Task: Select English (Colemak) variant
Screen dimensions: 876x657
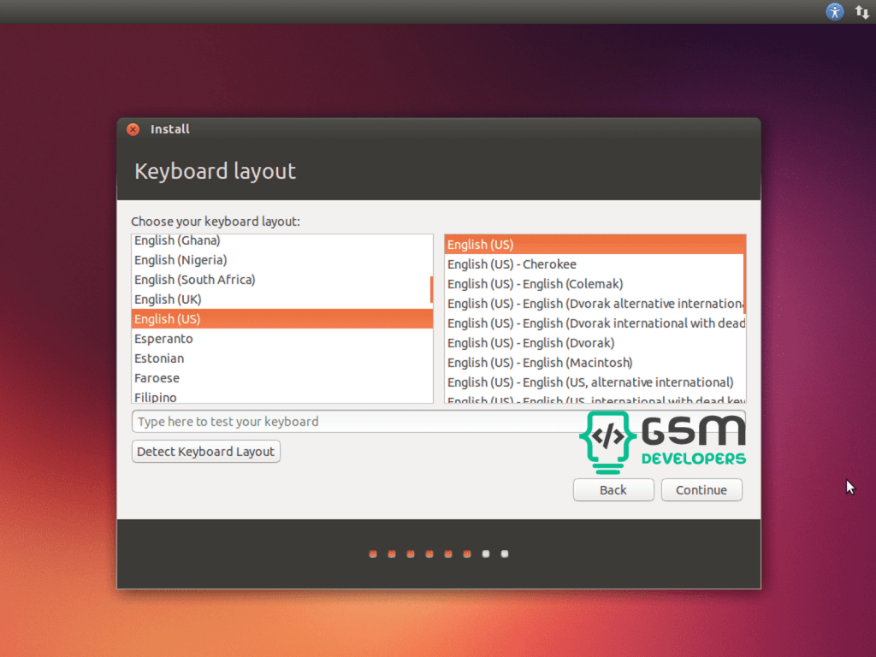Action: [x=535, y=284]
